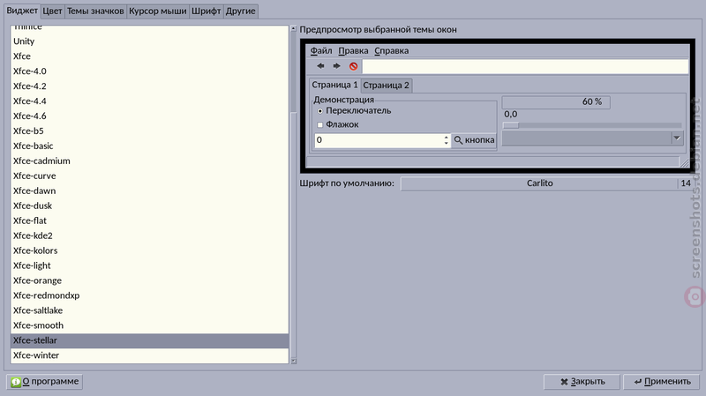Viewport: 706px width, 396px height.
Task: Select the Xfce-basic theme
Action: (149, 146)
